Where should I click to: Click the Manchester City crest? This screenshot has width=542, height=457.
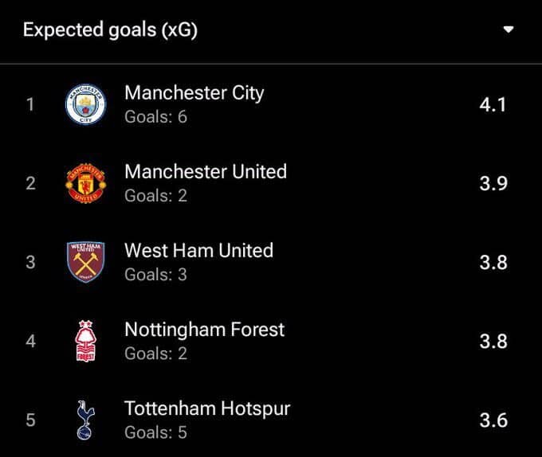click(x=86, y=104)
